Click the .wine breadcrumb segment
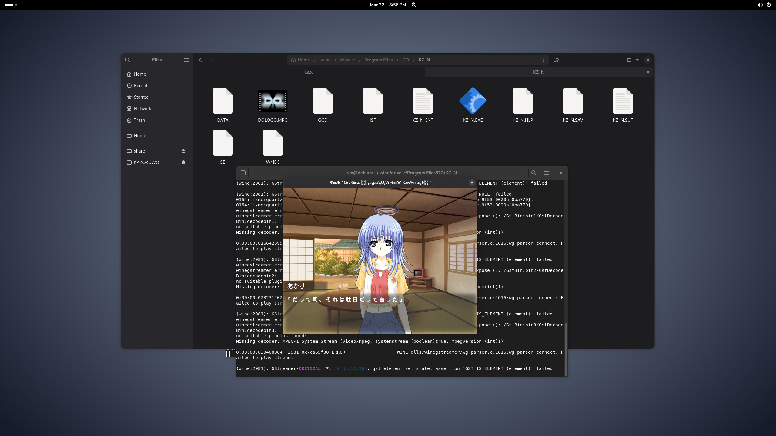This screenshot has width=776, height=436. coord(325,60)
